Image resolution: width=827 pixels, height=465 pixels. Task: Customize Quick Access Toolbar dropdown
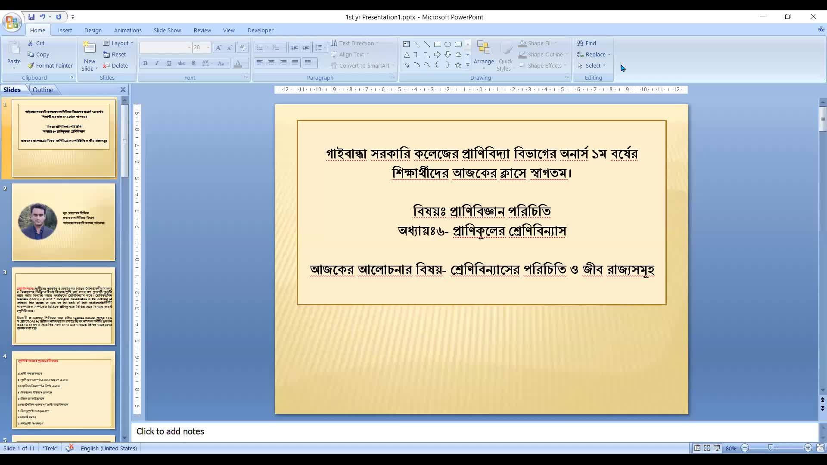click(x=73, y=17)
